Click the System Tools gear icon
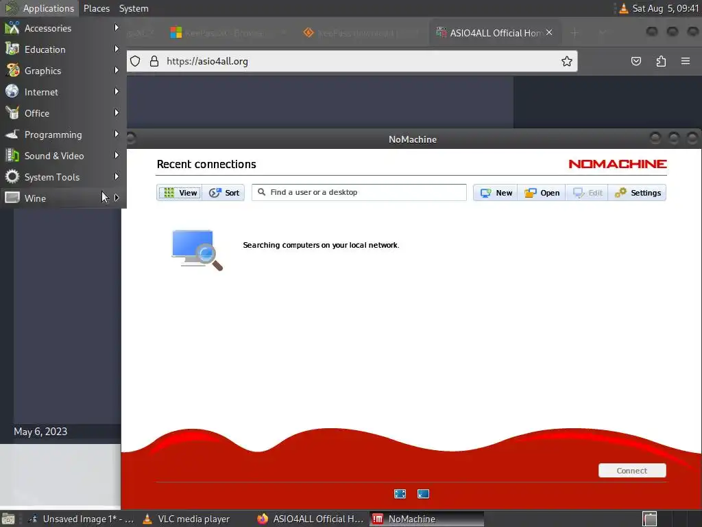This screenshot has height=527, width=702. pos(12,176)
